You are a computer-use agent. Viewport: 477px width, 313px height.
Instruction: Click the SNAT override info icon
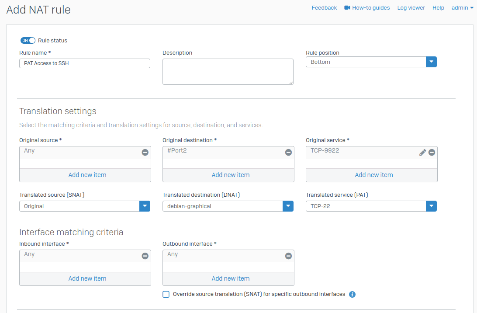(x=353, y=294)
